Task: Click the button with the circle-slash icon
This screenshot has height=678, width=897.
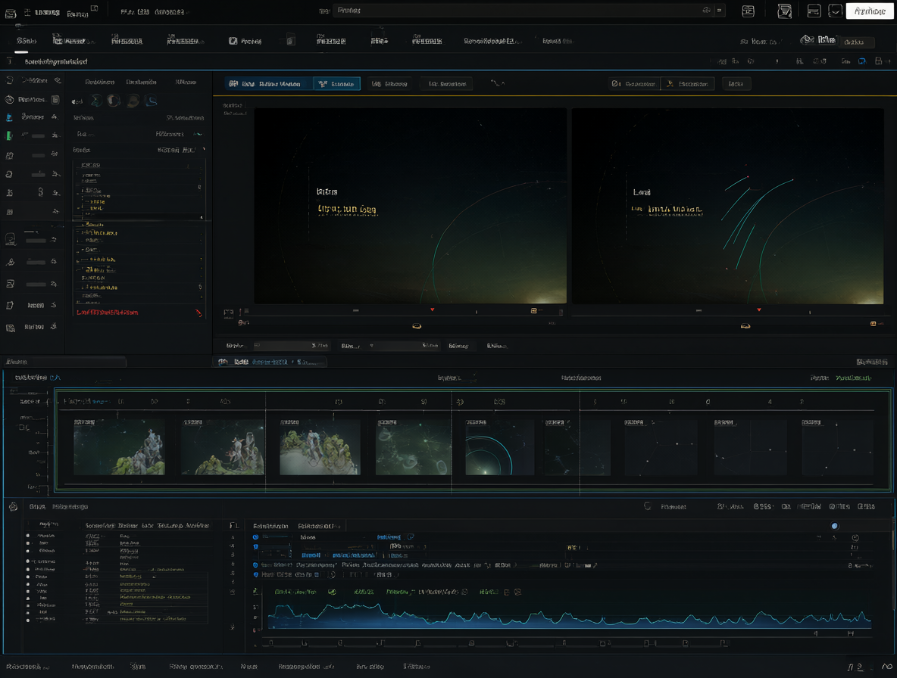Action: (634, 84)
